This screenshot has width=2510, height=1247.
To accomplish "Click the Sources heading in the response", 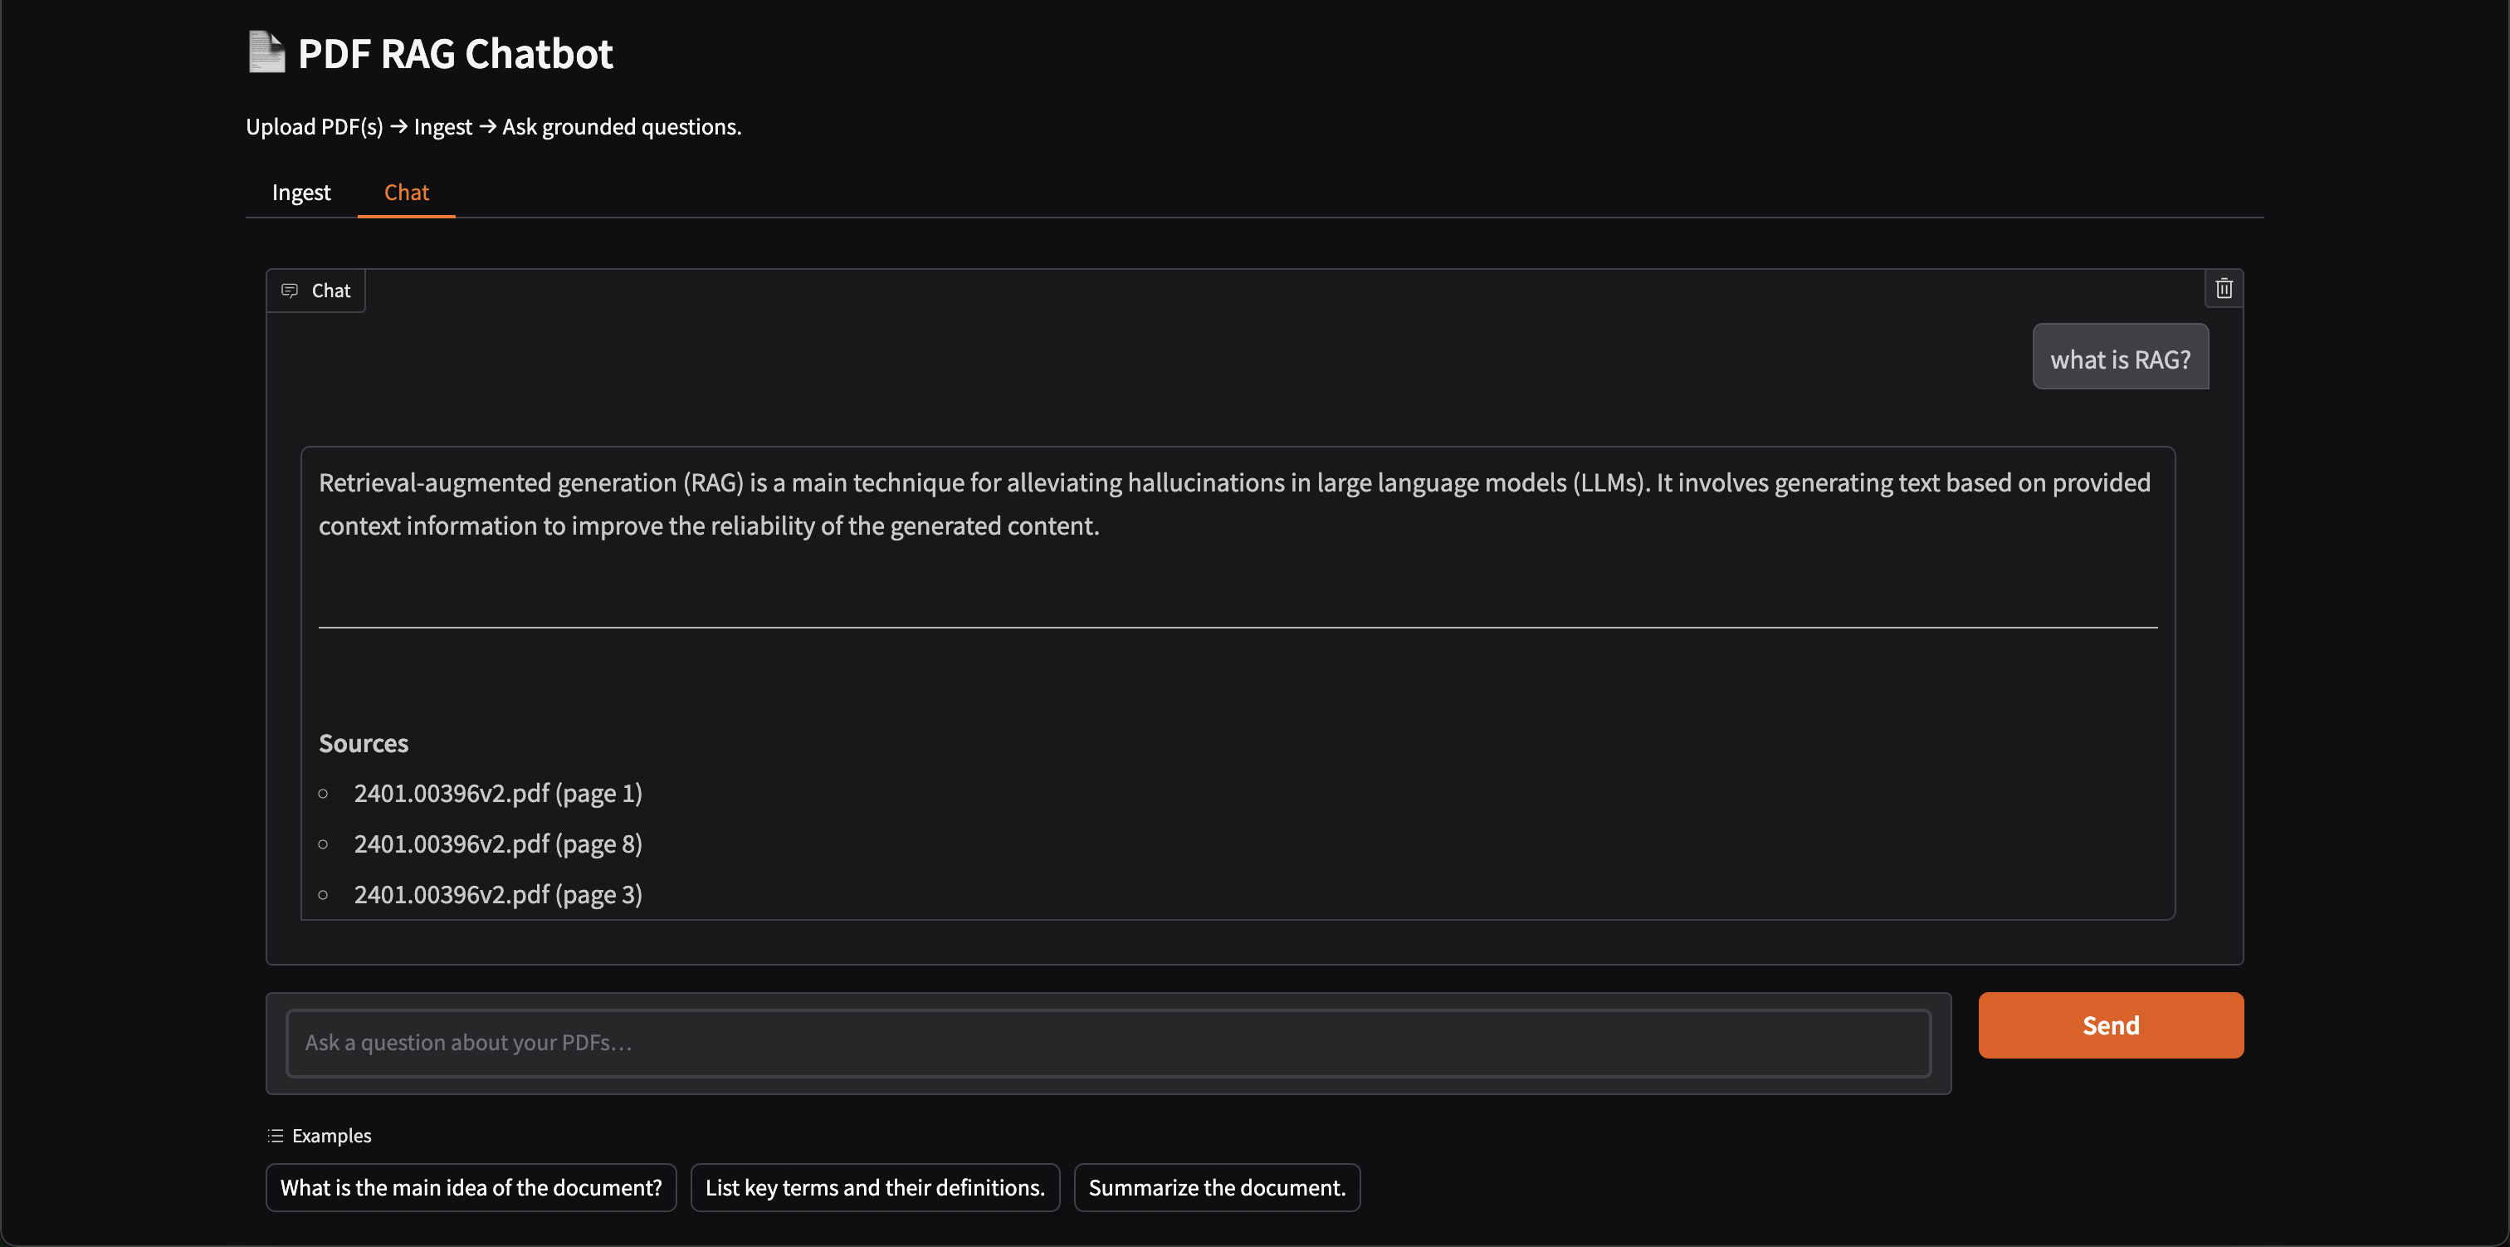I will pos(363,742).
